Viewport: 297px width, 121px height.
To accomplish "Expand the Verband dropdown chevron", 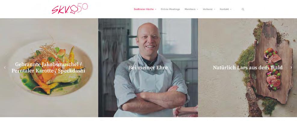I will pyautogui.click(x=215, y=9).
